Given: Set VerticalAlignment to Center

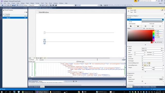Looking at the screenshot, I should pyautogui.click(x=145, y=65).
